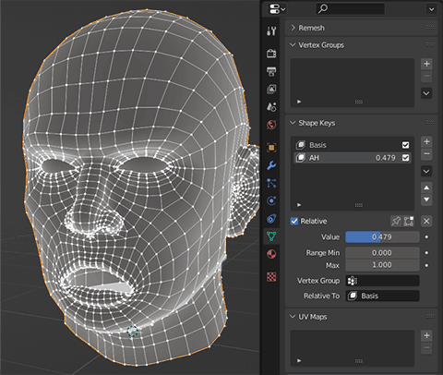Open the Particles properties tab
Viewport: 443px width, 375px height.
pyautogui.click(x=271, y=183)
